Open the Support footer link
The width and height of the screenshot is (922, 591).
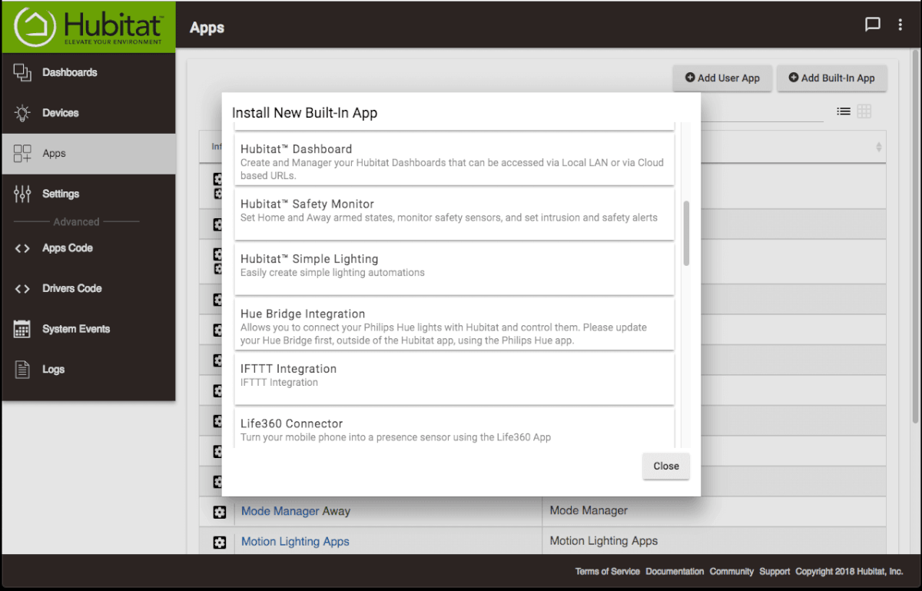tap(774, 572)
